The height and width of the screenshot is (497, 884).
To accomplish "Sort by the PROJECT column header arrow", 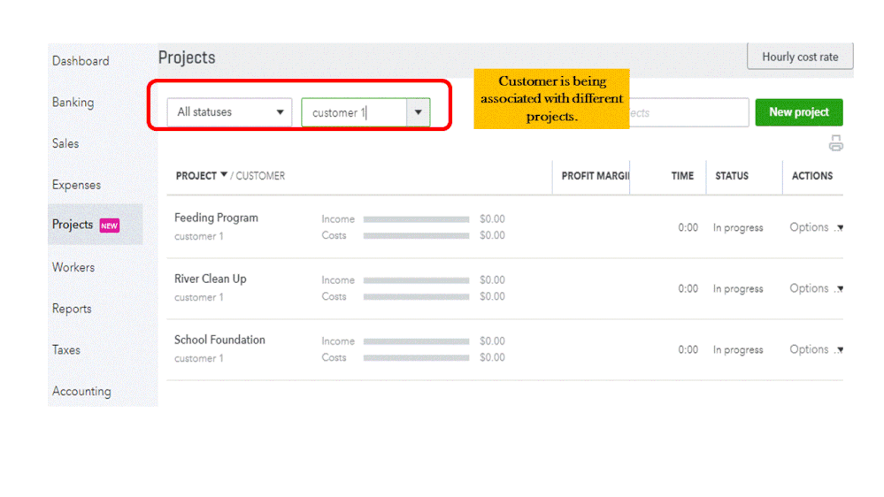I will pyautogui.click(x=224, y=175).
